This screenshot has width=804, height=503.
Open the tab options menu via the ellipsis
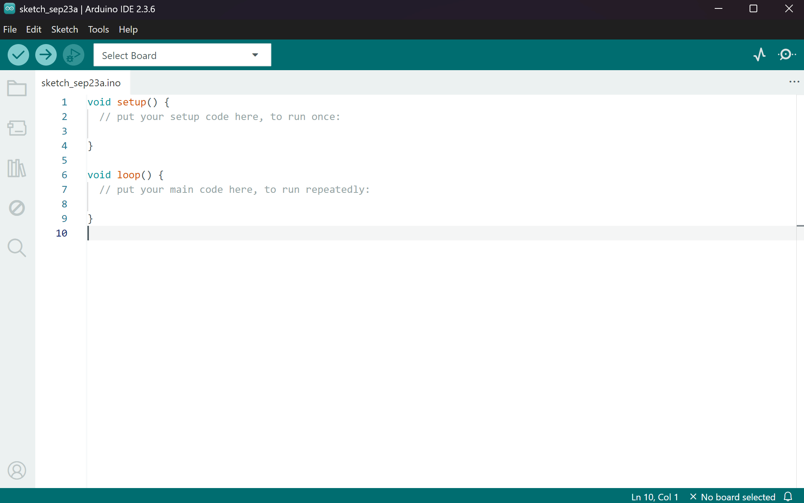pyautogui.click(x=794, y=82)
